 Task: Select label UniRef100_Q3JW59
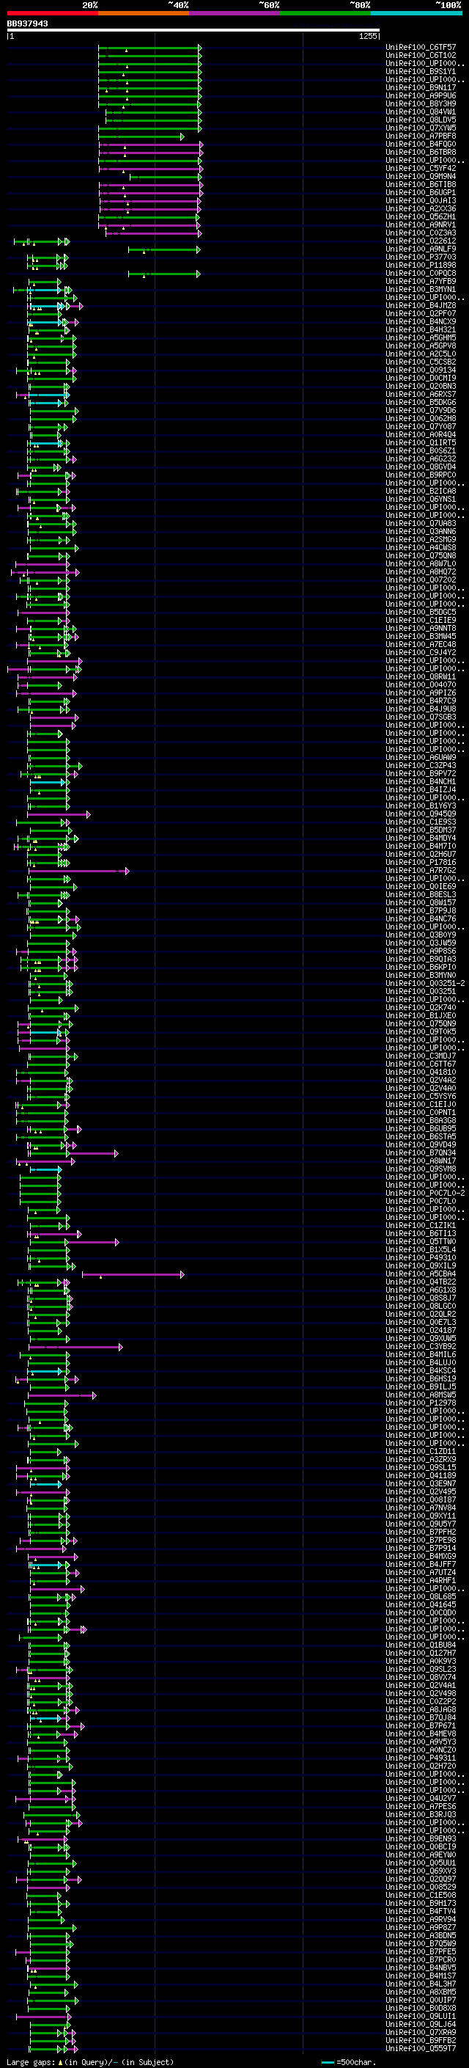421,943
